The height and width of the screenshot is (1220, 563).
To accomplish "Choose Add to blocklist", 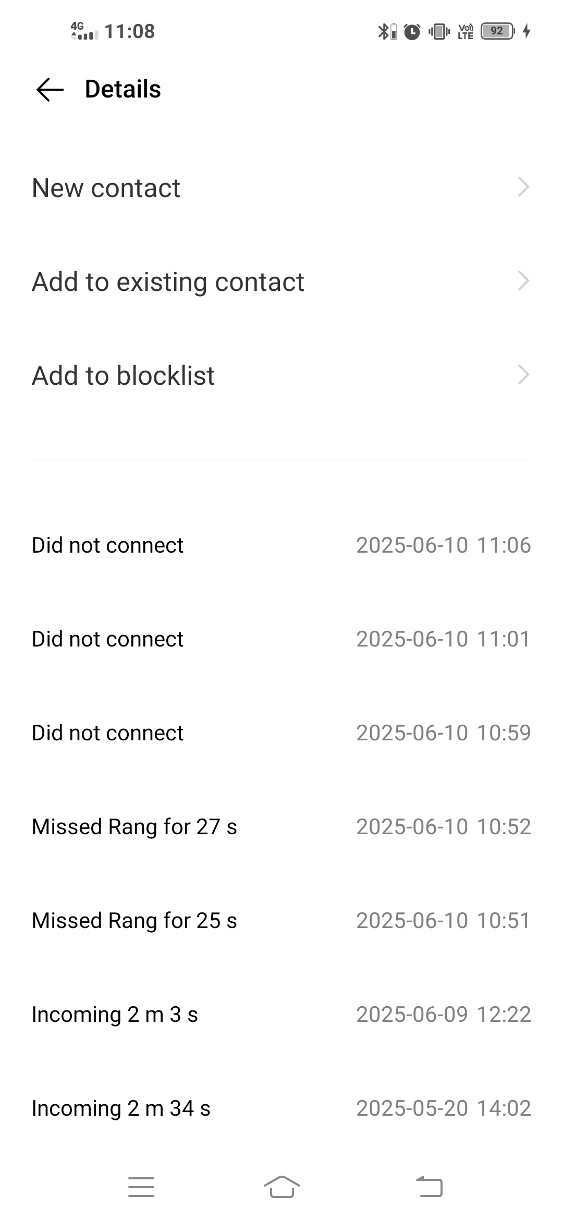I will (281, 375).
